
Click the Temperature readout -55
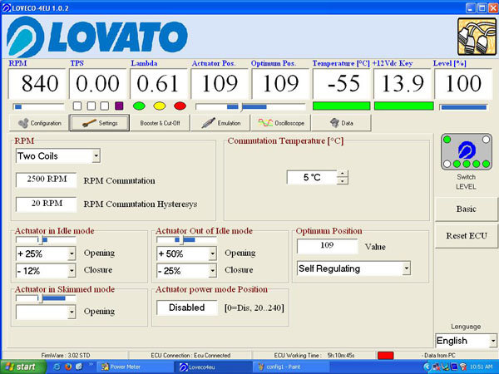342,84
